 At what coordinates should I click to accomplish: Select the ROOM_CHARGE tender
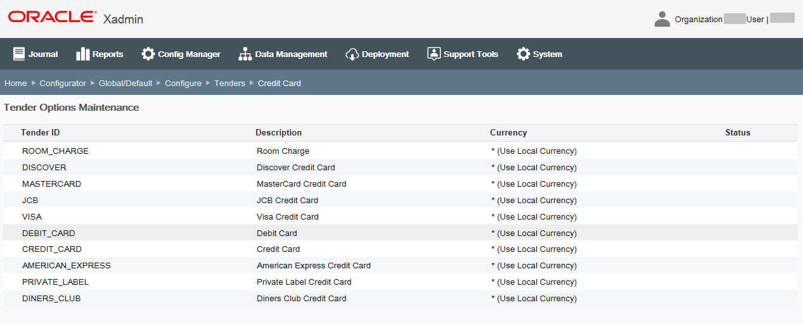tap(55, 151)
